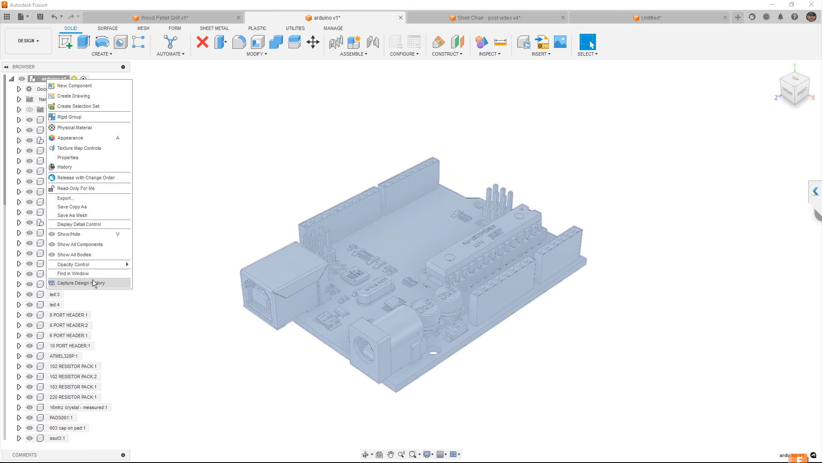Select the Hole tool icon
The image size is (822, 463).
pos(120,42)
